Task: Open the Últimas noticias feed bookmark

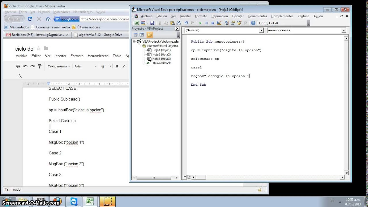Action: tap(86, 27)
